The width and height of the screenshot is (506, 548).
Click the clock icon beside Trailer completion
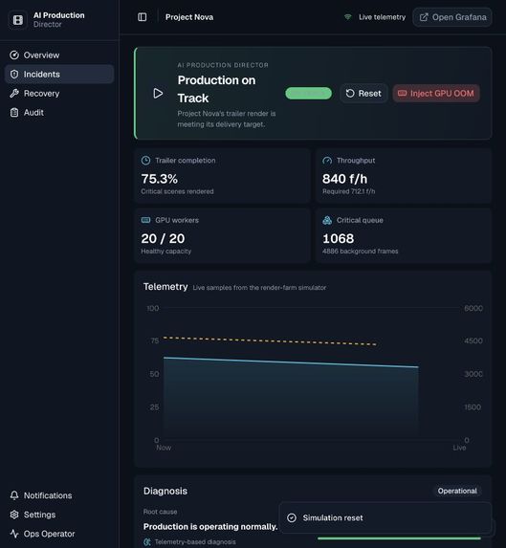click(x=145, y=161)
